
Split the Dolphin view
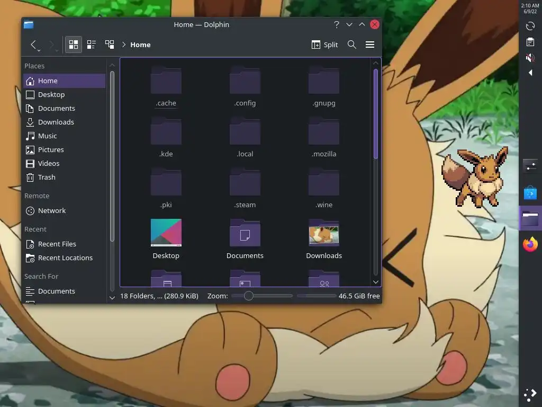[324, 45]
